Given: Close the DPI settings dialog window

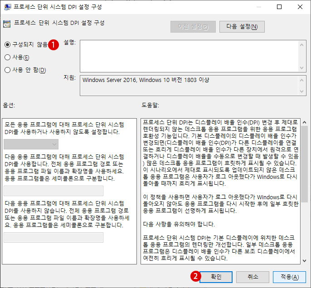Looking at the screenshot, I should (300, 7).
